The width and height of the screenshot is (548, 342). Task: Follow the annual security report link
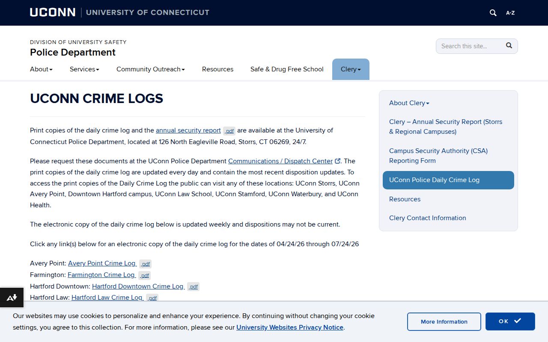click(188, 130)
